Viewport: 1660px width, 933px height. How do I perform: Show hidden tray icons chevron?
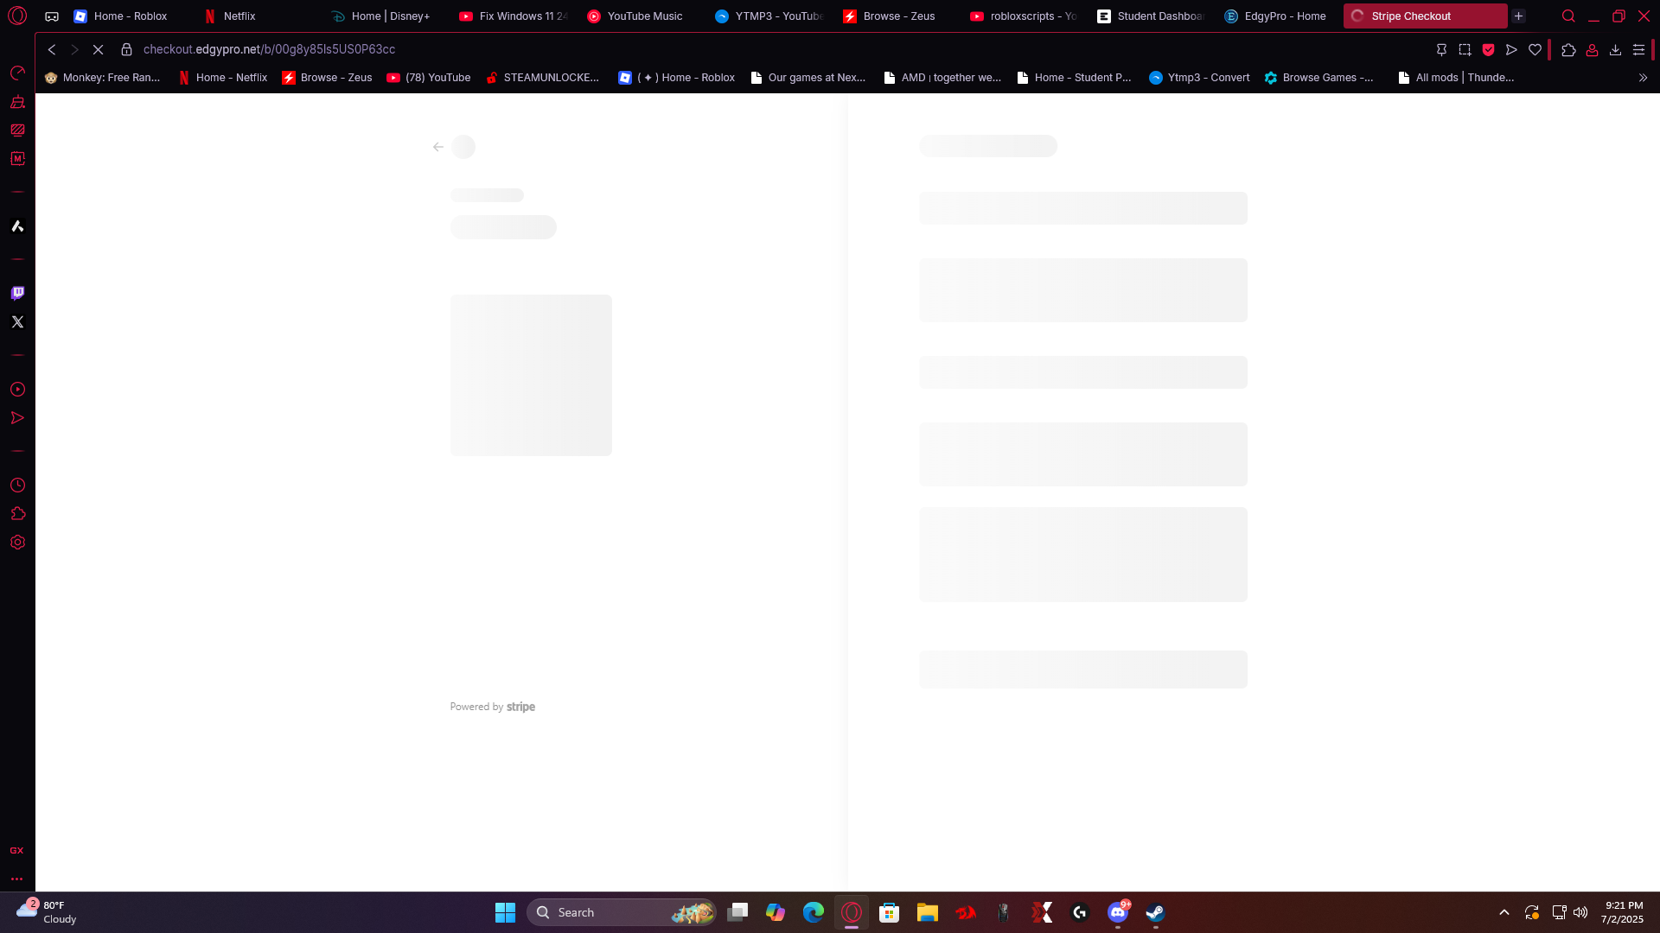coord(1504,912)
